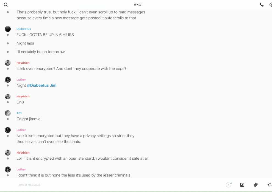This screenshot has height=192, width=272.
Task: Click Heydrich's name above the kik encryption question
Action: [x=23, y=63]
